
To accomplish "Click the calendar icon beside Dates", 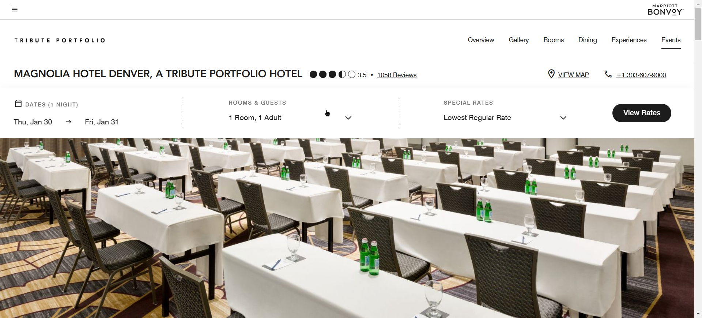I will (x=18, y=104).
